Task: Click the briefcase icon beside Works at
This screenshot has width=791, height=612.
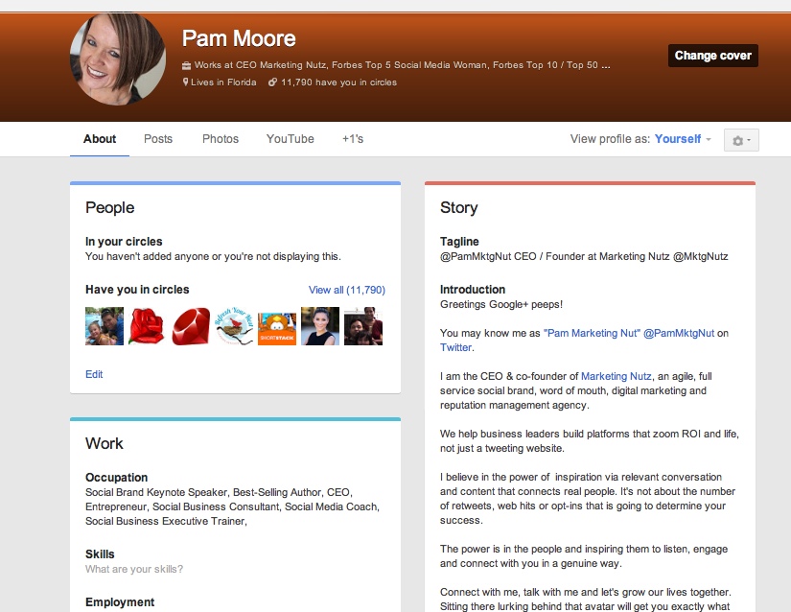Action: (186, 65)
